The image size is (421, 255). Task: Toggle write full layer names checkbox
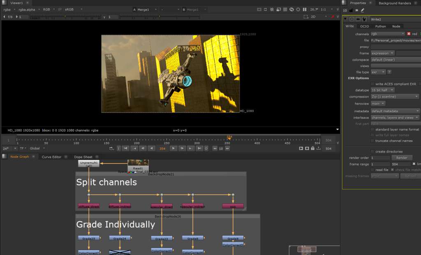coord(372,135)
